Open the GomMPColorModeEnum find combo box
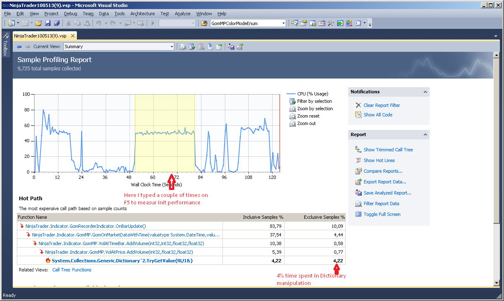Image resolution: width=504 pixels, height=301 pixels. [x=248, y=23]
